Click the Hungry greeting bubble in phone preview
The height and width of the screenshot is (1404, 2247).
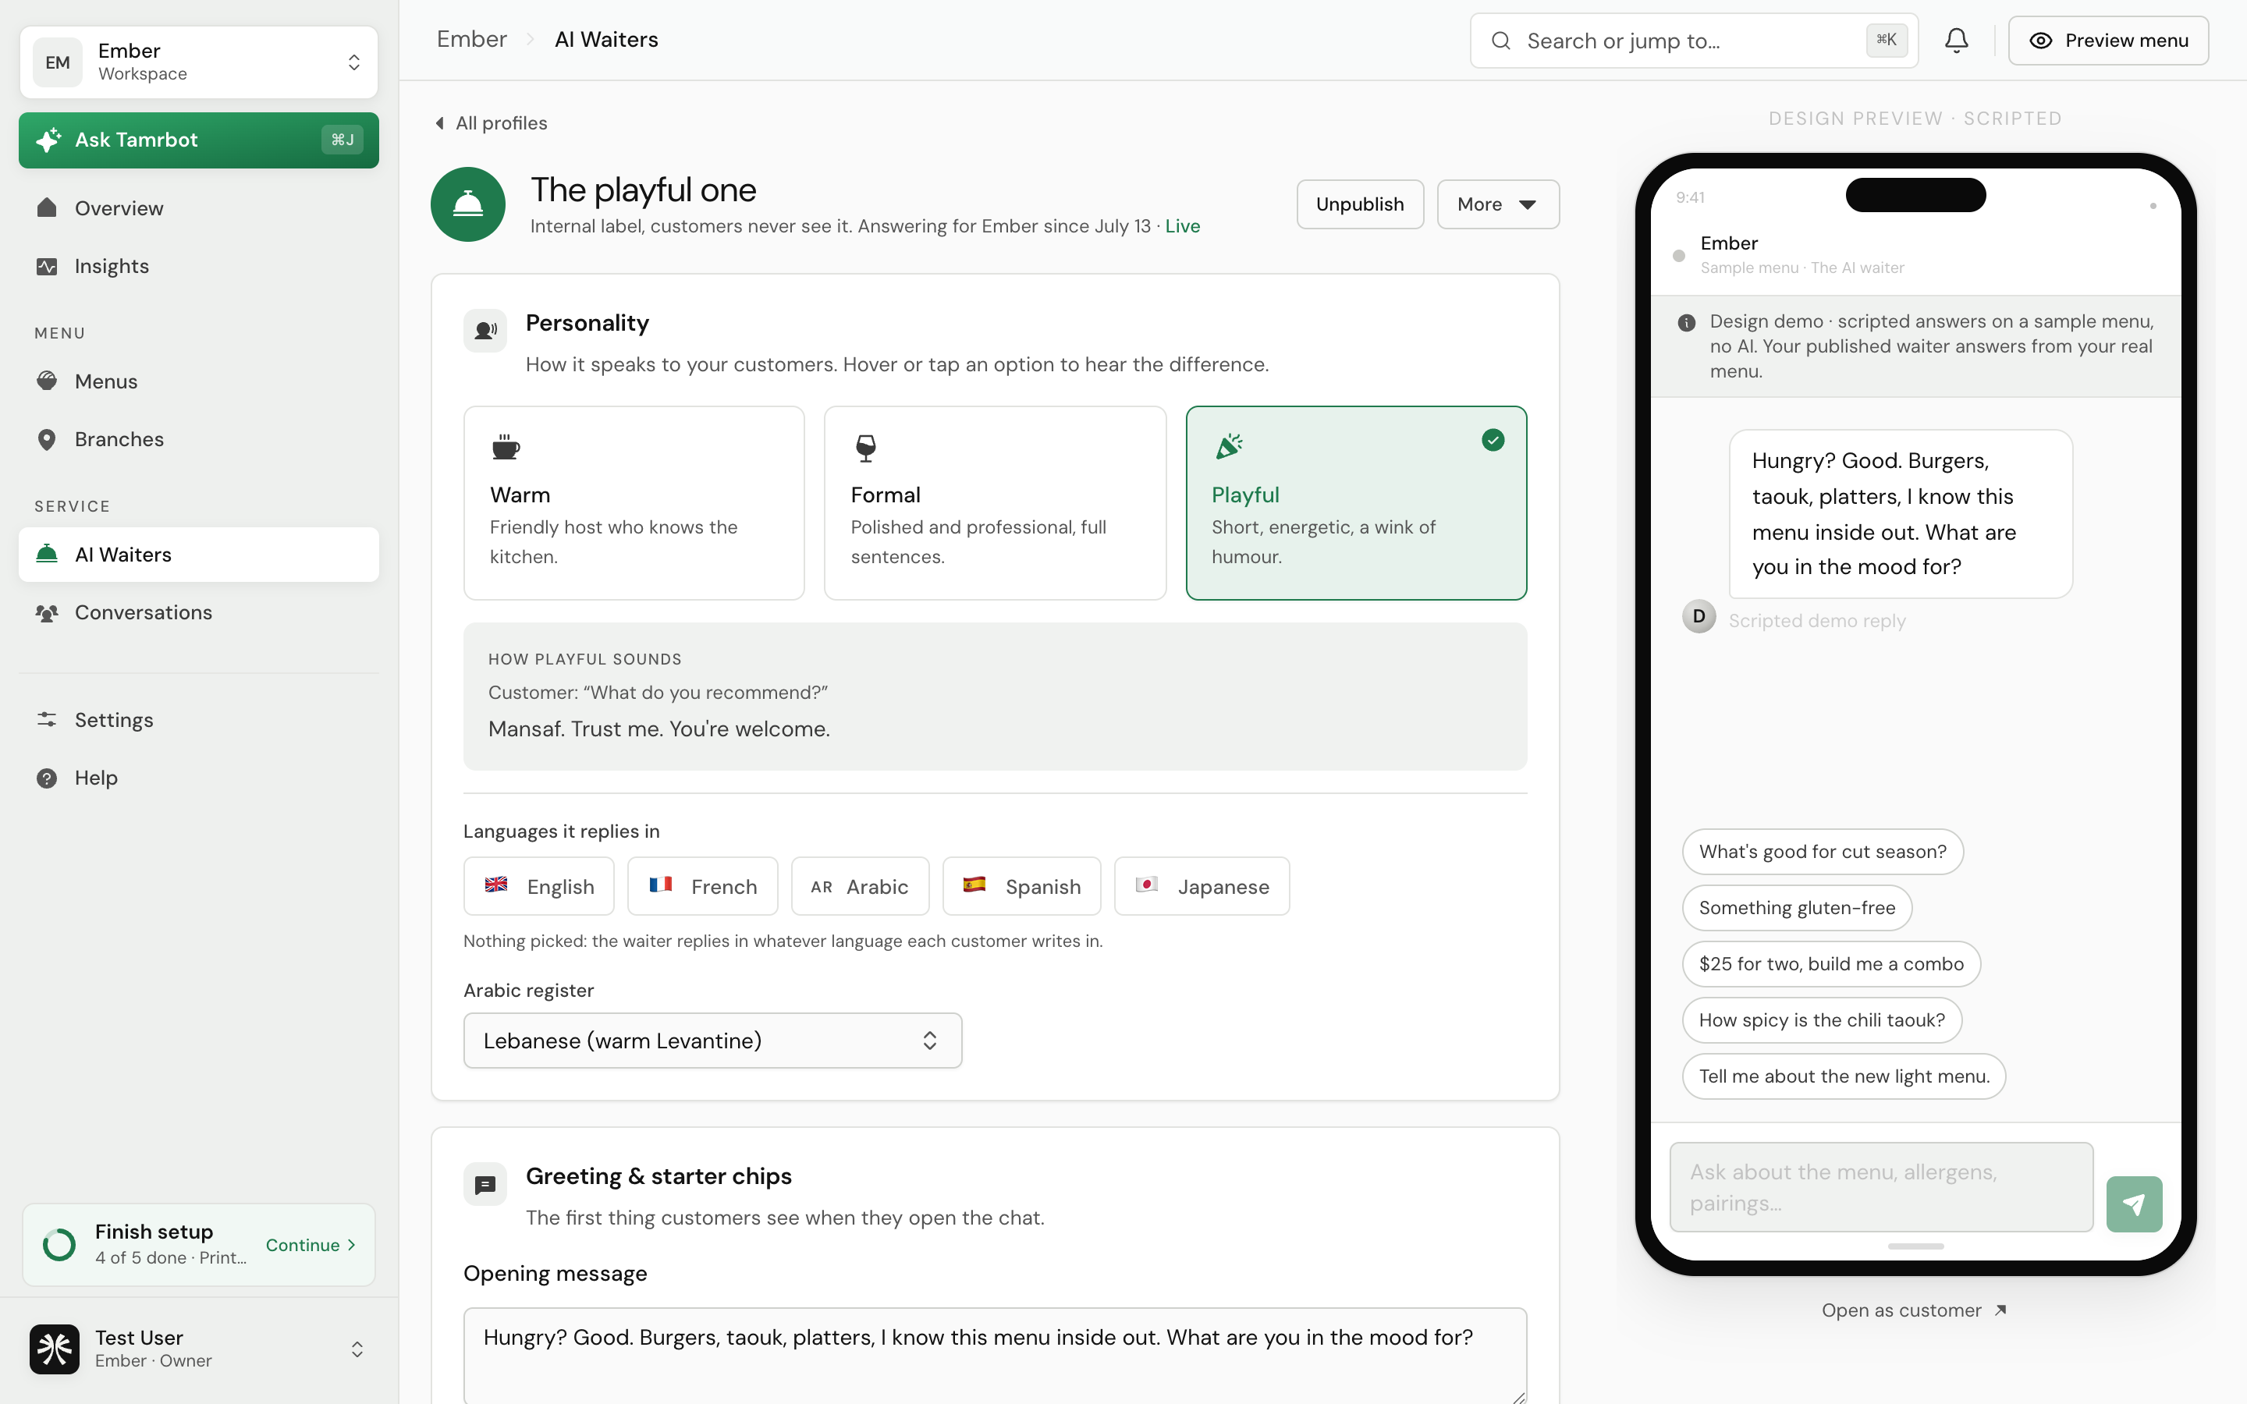1900,513
